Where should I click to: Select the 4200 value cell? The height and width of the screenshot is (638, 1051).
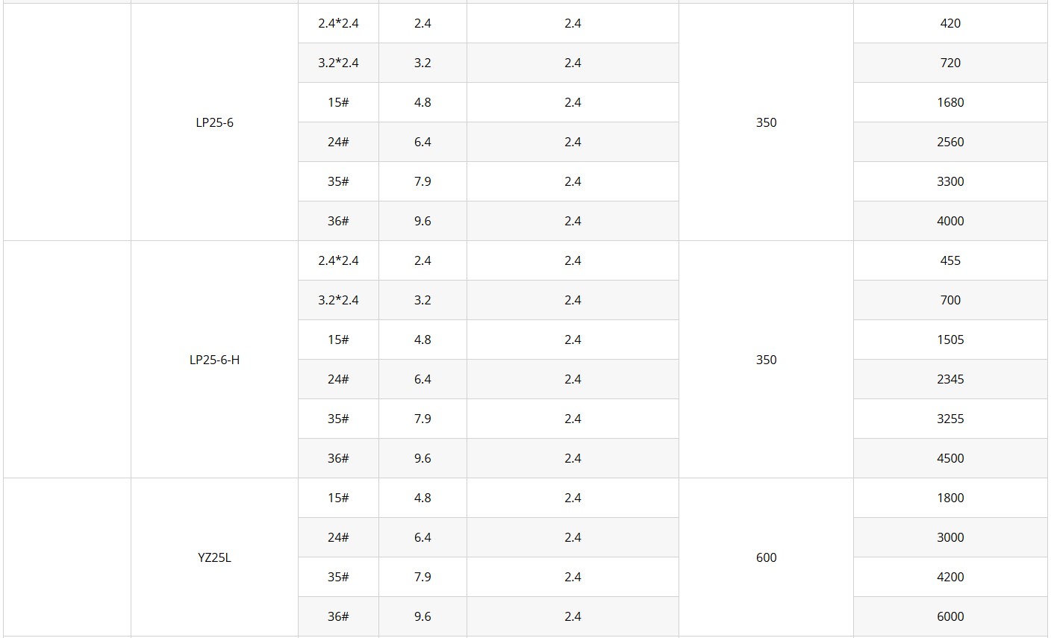[950, 577]
